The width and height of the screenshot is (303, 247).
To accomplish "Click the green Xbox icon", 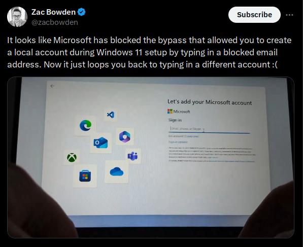I will click(72, 157).
